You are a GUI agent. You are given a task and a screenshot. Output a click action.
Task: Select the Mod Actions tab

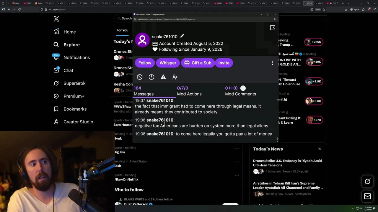(x=189, y=91)
